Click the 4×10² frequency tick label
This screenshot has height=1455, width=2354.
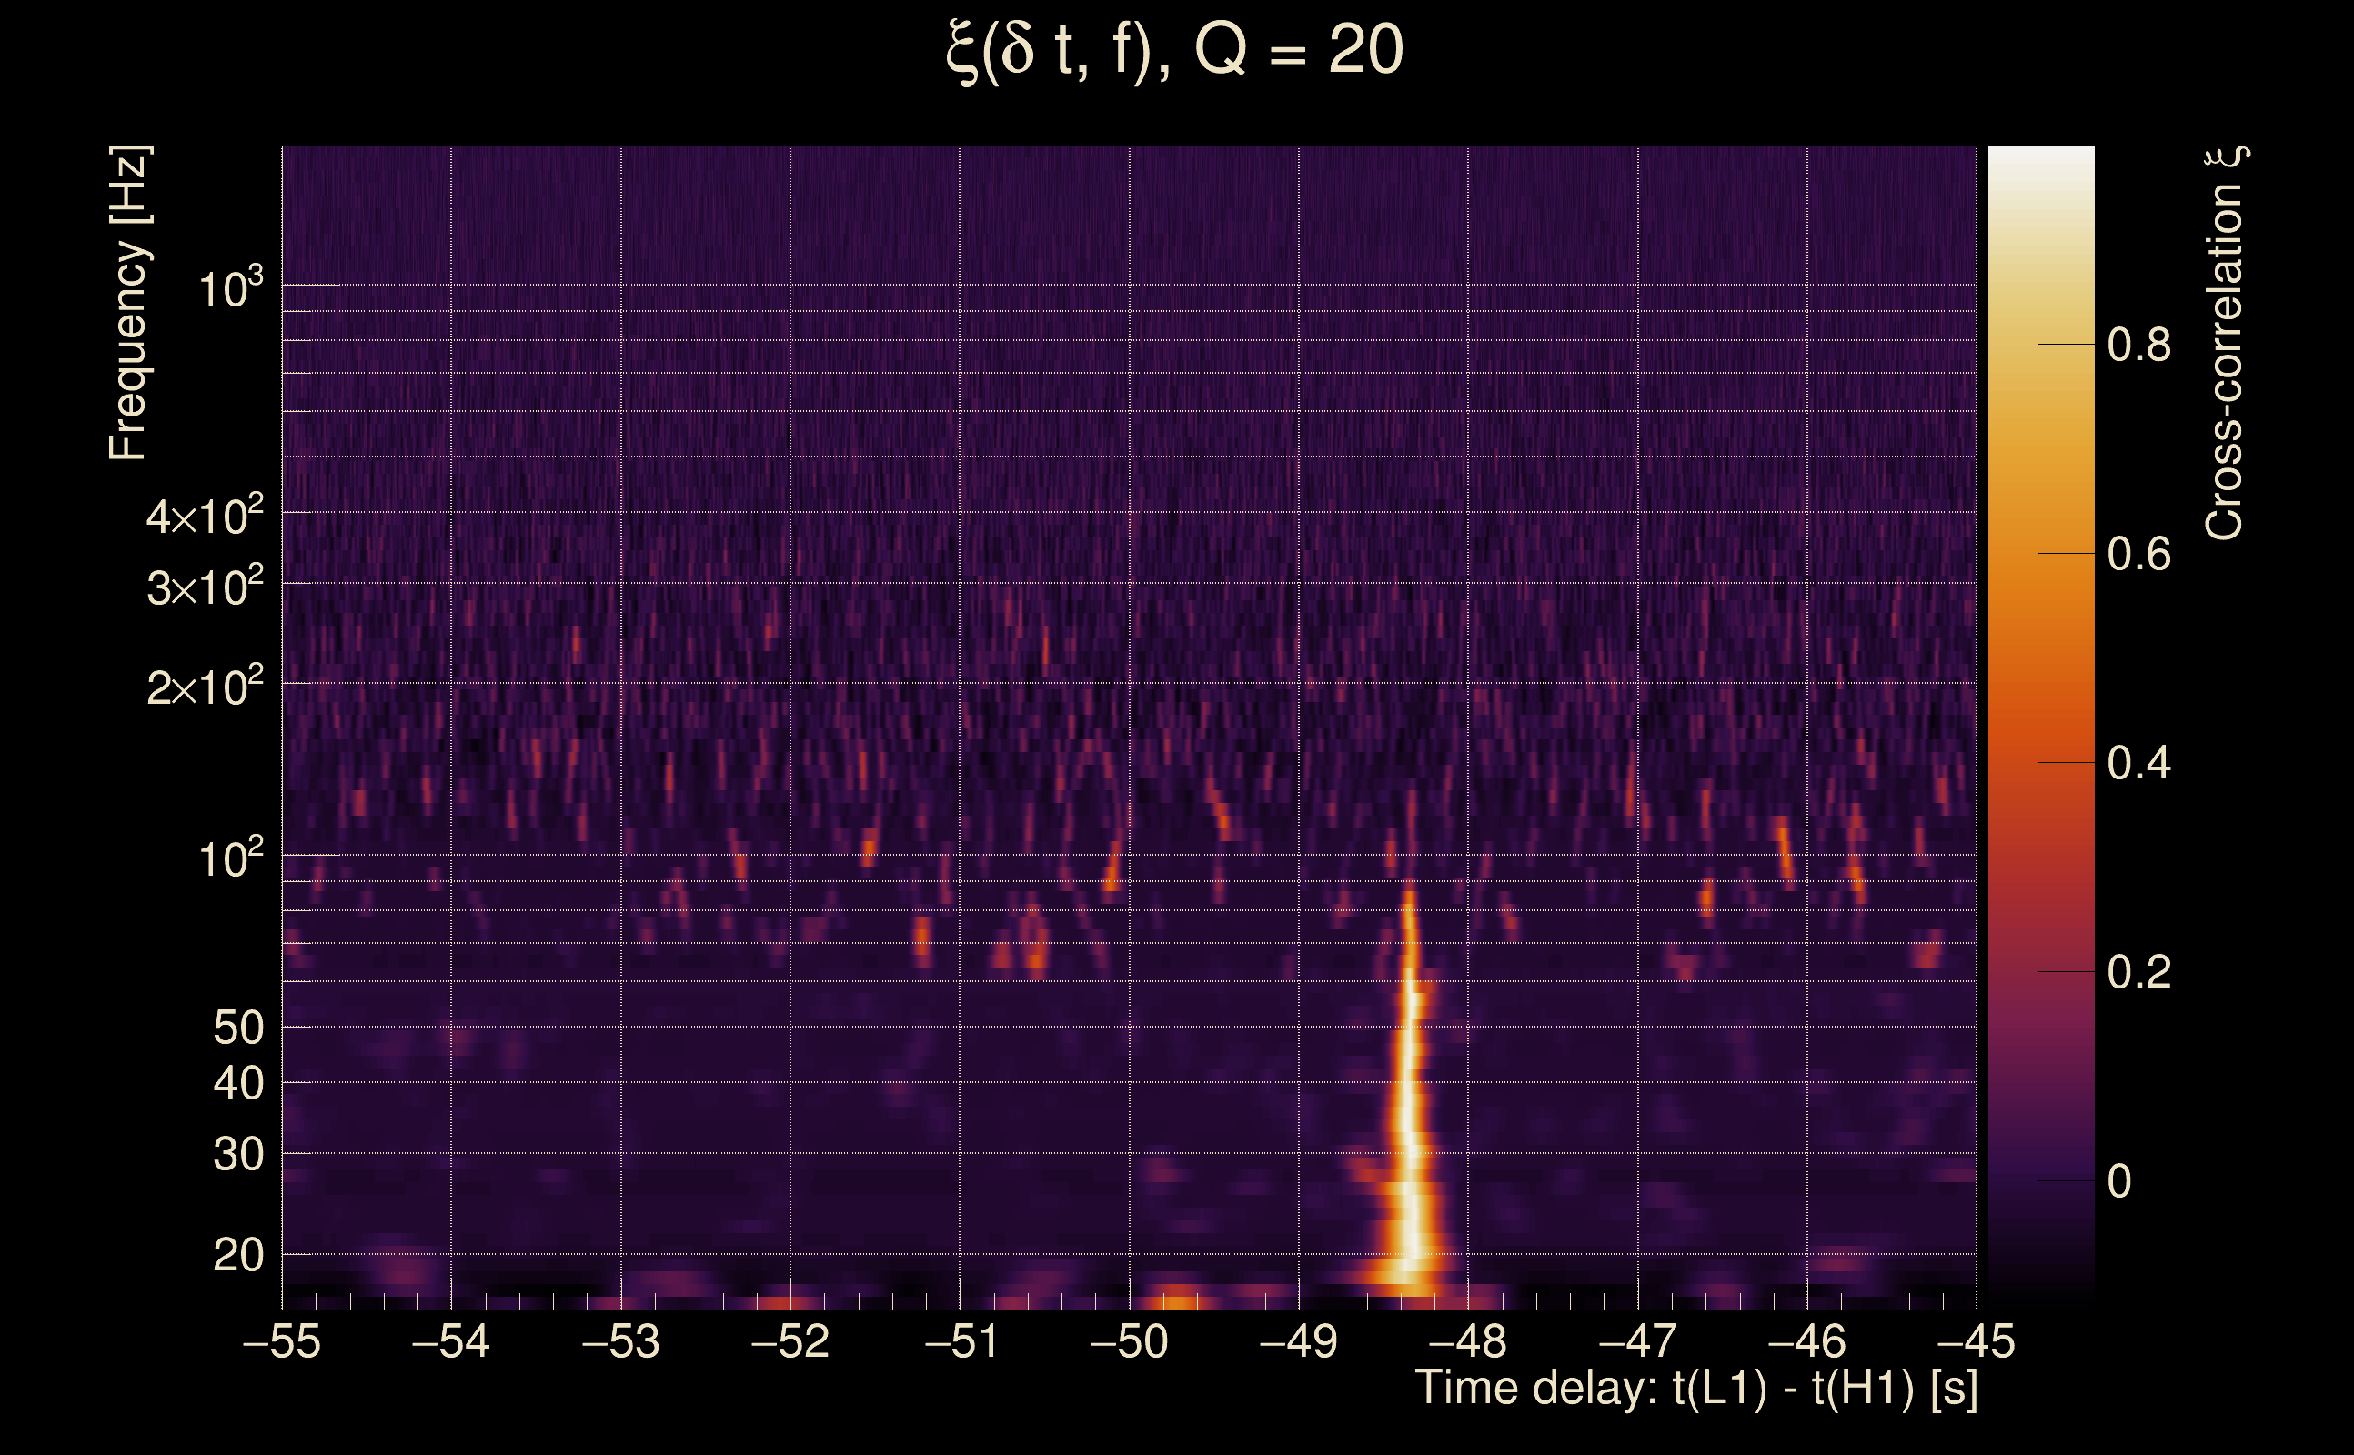204,517
